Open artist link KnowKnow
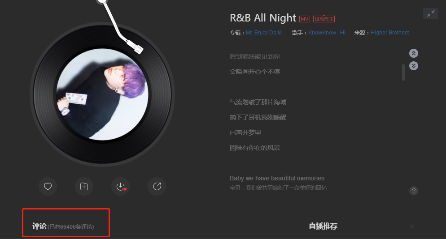The height and width of the screenshot is (239, 446). pyautogui.click(x=322, y=33)
